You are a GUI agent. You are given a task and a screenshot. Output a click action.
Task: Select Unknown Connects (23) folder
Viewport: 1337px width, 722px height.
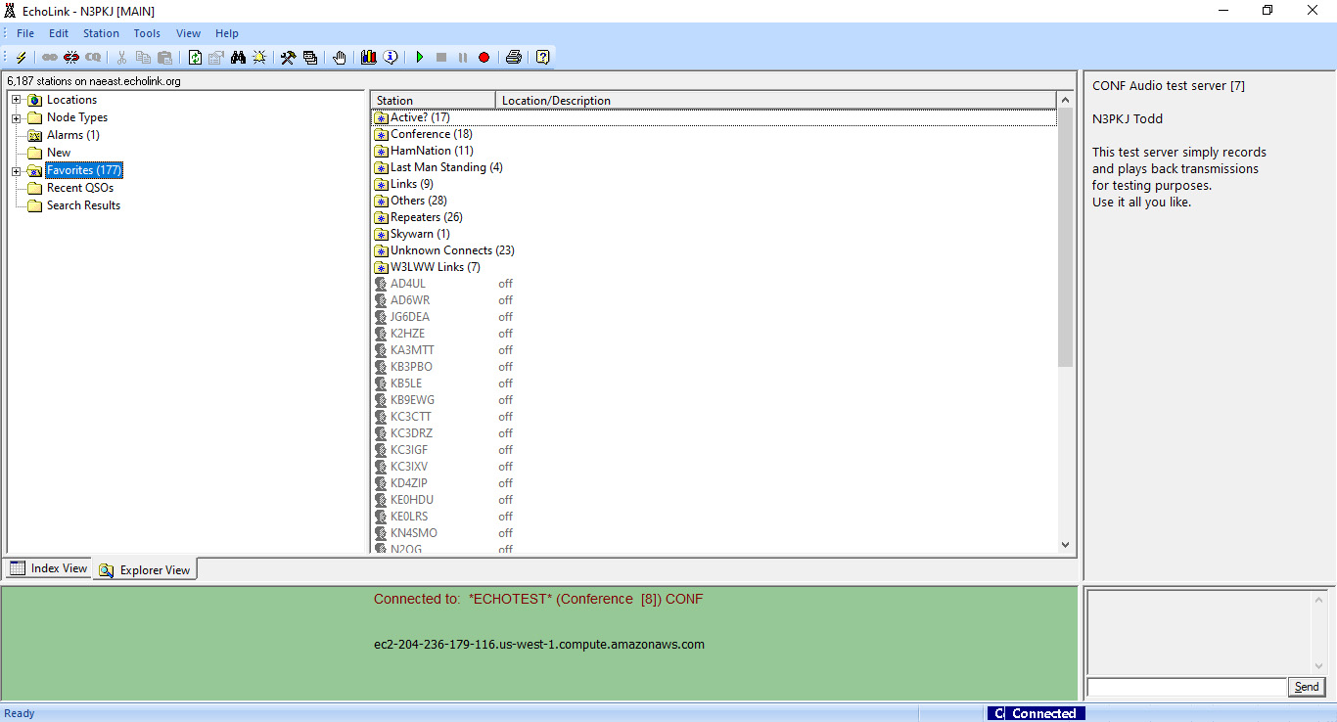[x=452, y=250]
